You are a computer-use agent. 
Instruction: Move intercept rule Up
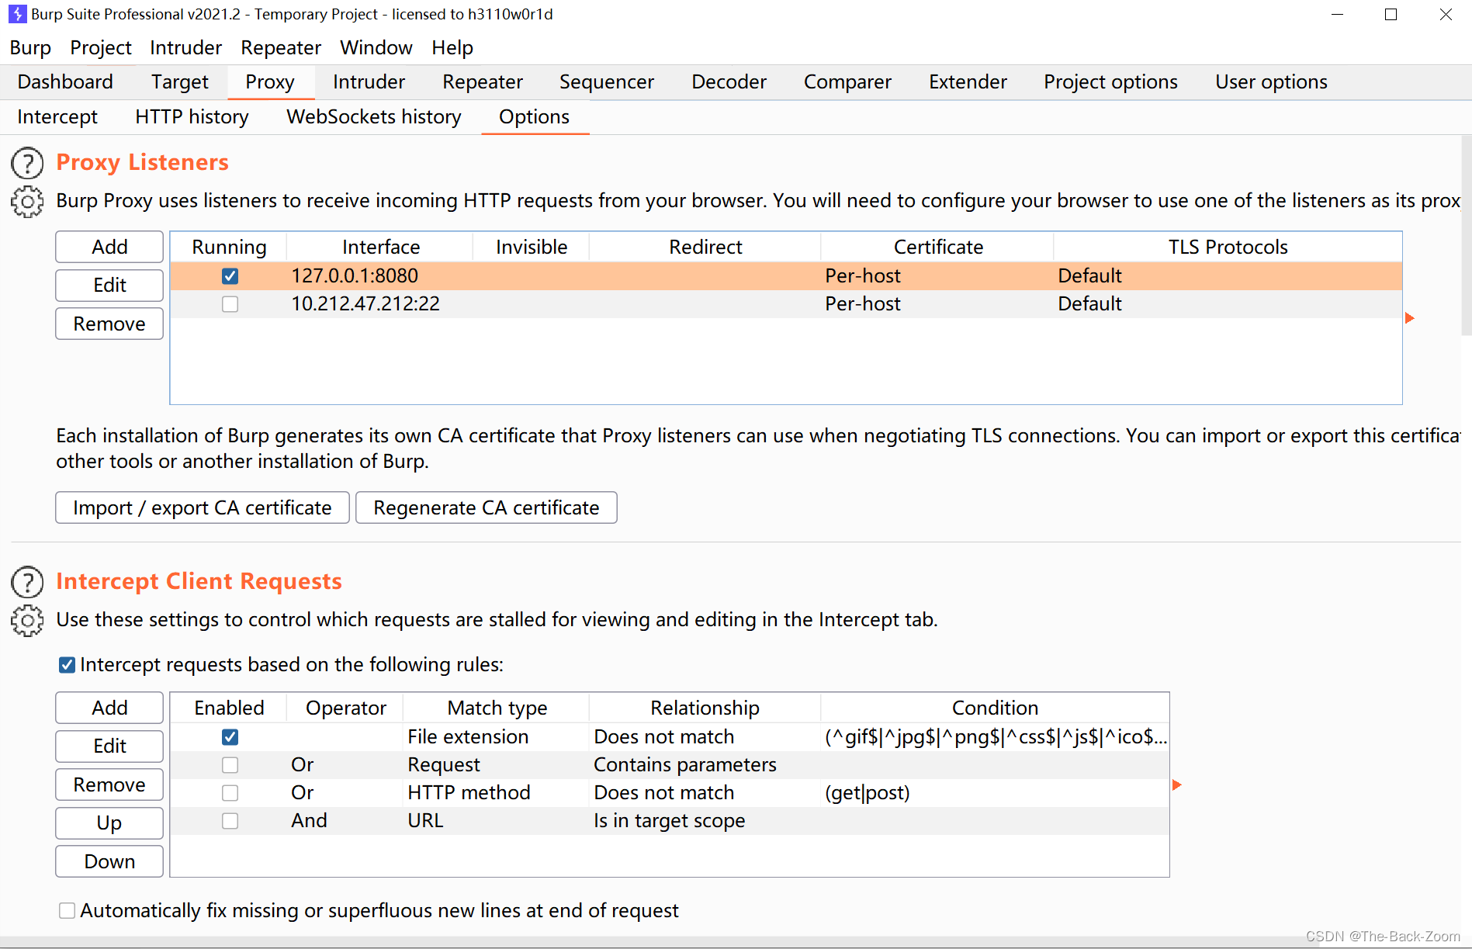click(109, 823)
